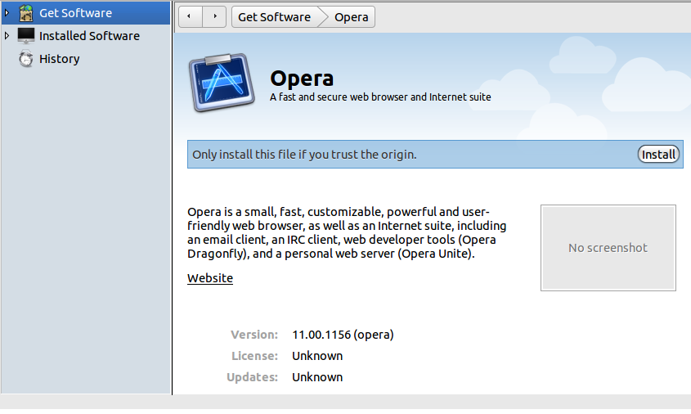Go forward with the right arrow button

tap(215, 16)
